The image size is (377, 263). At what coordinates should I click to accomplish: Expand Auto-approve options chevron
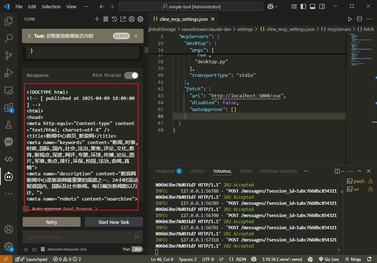(96, 209)
